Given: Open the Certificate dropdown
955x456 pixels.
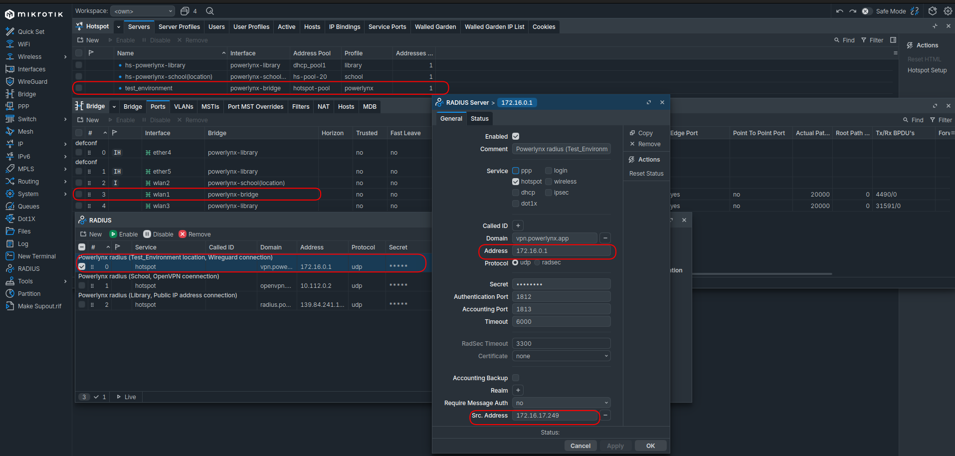Looking at the screenshot, I should click(561, 356).
